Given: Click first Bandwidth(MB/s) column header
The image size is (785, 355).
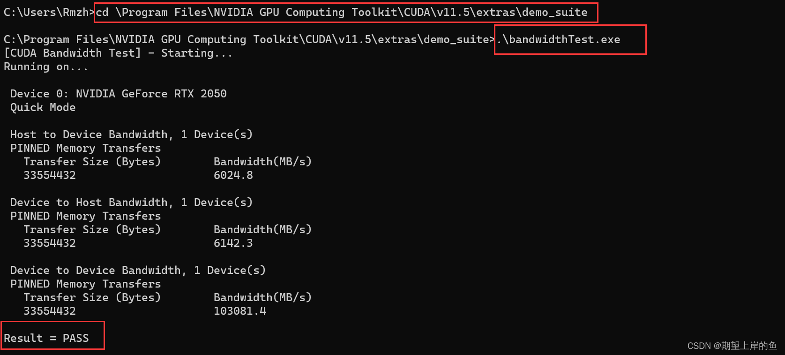Looking at the screenshot, I should point(263,162).
